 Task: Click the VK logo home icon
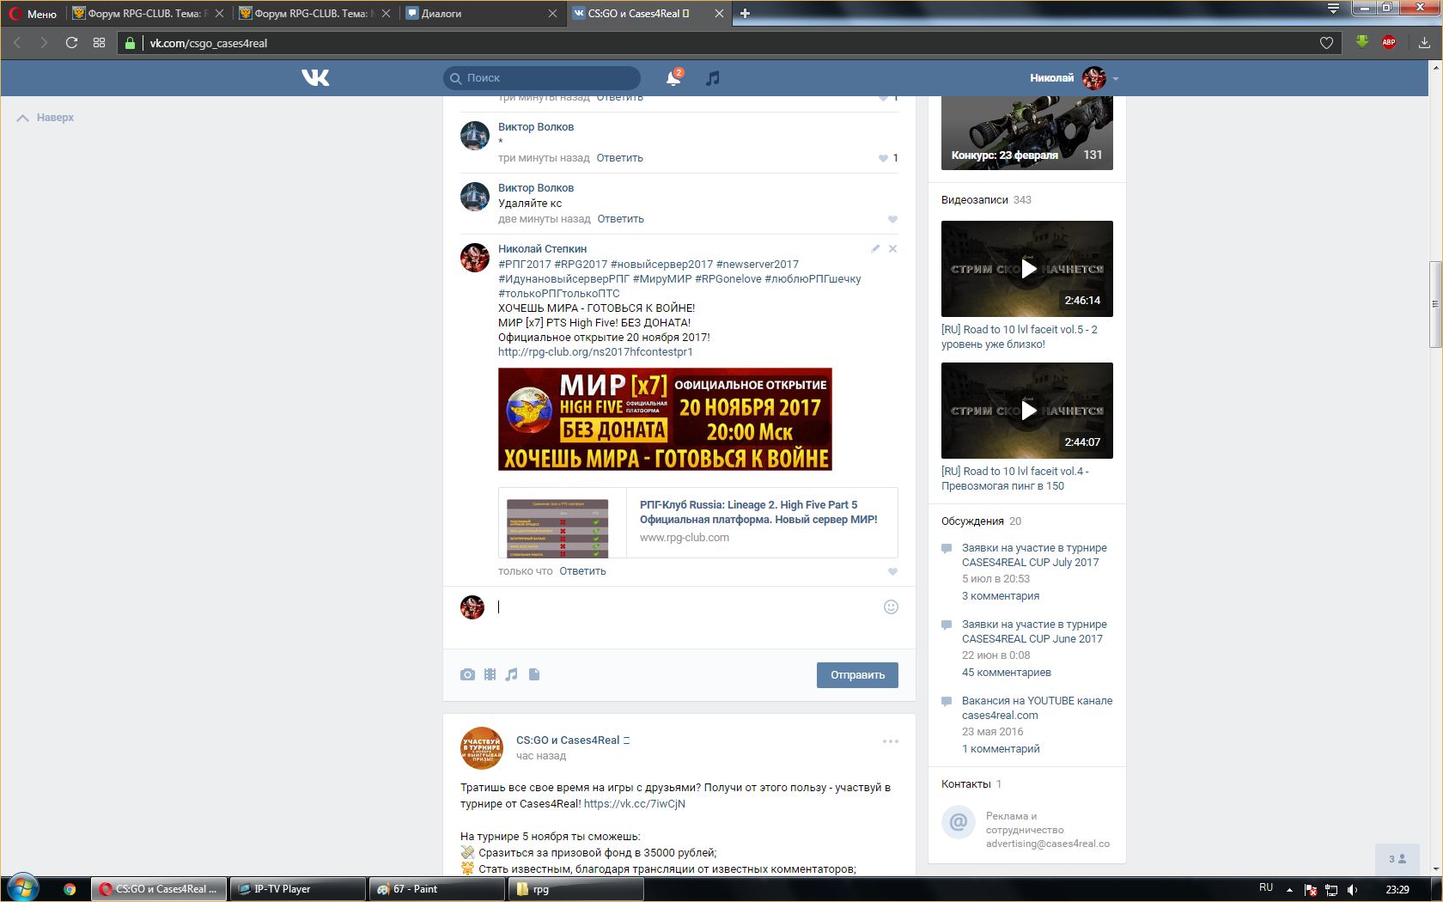[315, 78]
